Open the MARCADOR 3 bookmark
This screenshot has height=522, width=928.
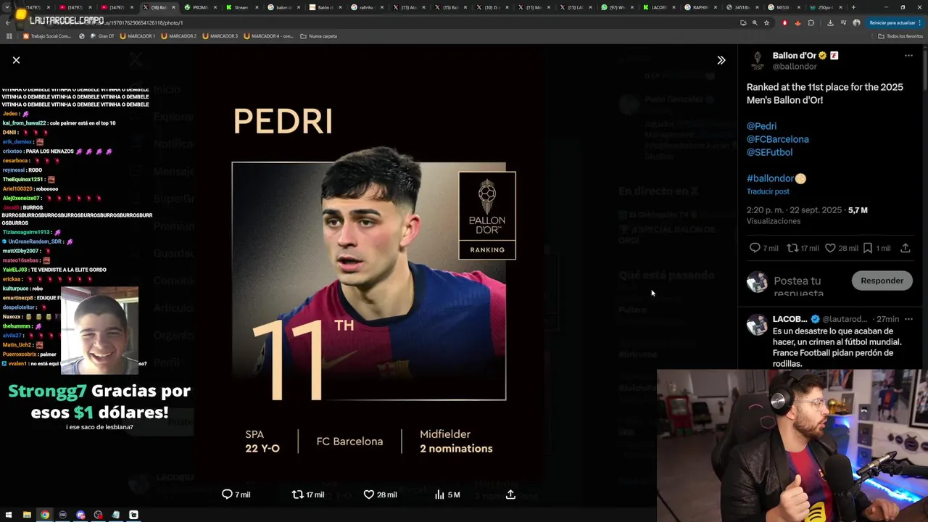pyautogui.click(x=220, y=36)
